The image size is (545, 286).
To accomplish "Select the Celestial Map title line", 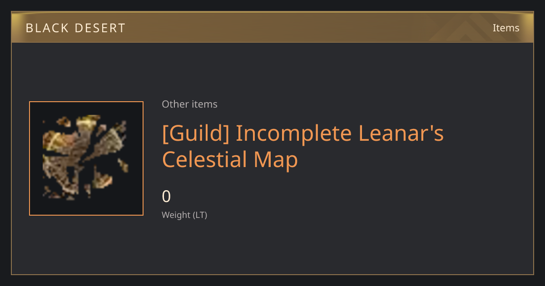I will click(230, 159).
